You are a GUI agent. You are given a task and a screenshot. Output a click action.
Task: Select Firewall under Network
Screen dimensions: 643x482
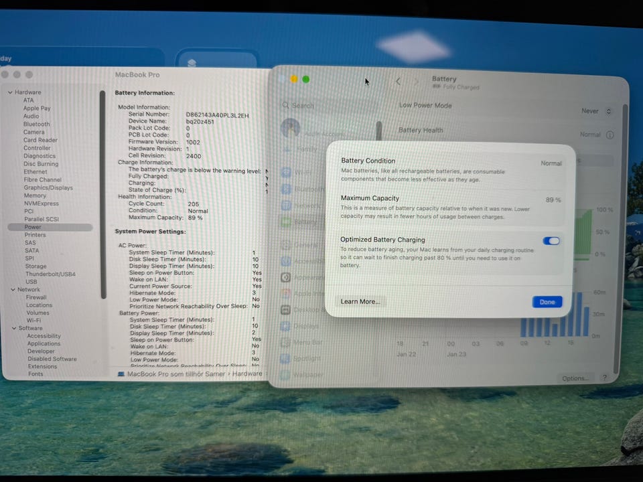point(36,297)
